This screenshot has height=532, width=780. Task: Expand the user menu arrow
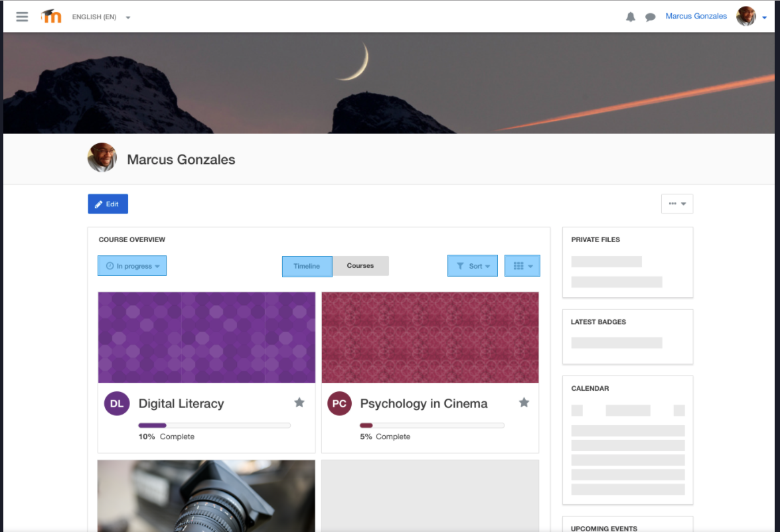(764, 17)
